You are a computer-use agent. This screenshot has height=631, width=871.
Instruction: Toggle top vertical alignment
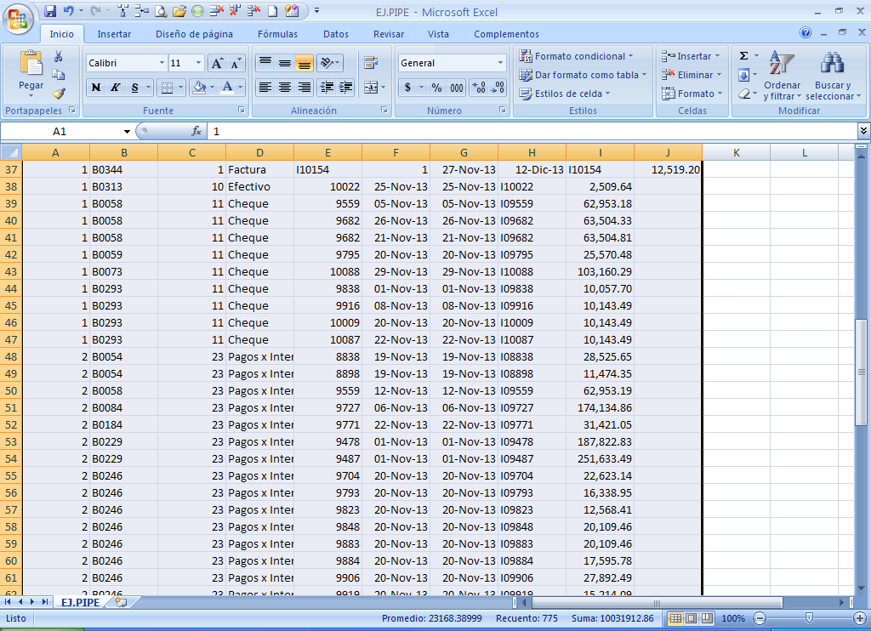click(265, 63)
